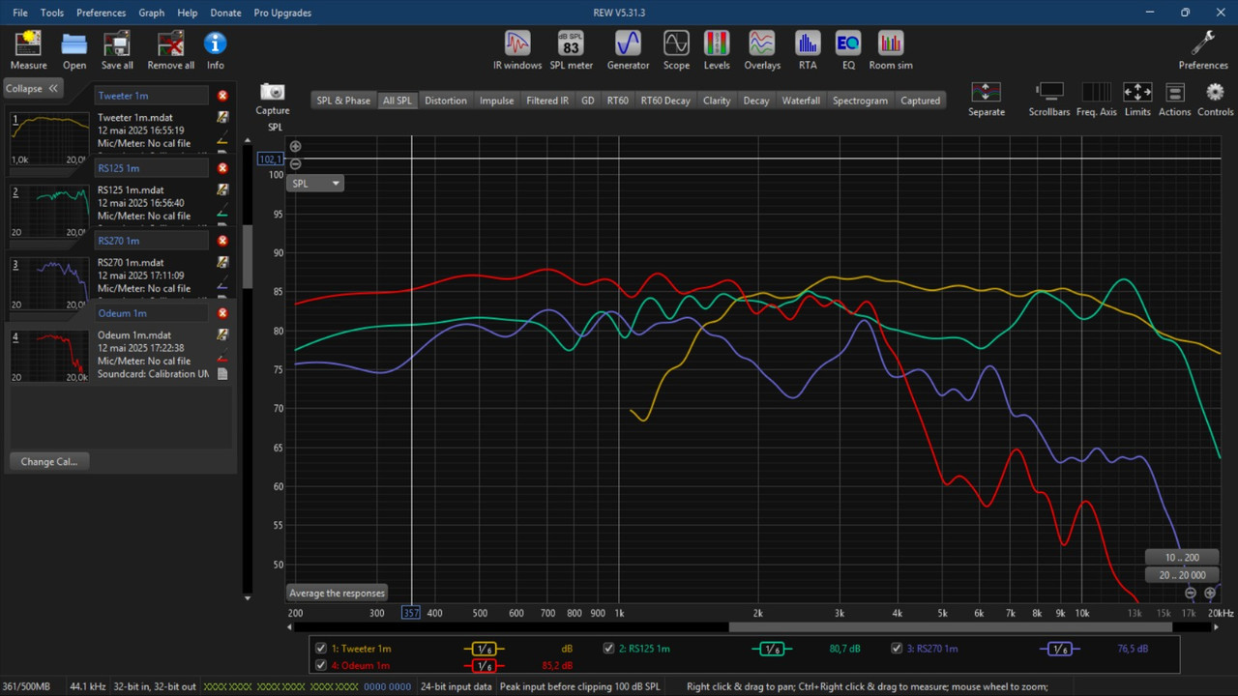1238x696 pixels.
Task: Click the horizontal frequency scrollbar thumb
Action: tap(951, 627)
